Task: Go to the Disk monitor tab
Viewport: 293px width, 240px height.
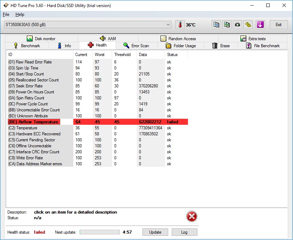Action: coord(41,39)
